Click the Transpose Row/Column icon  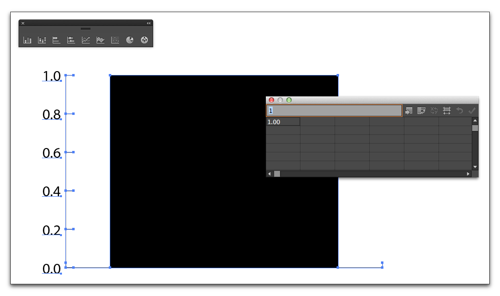point(421,111)
